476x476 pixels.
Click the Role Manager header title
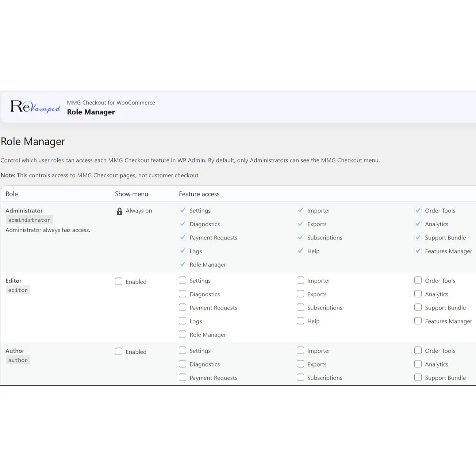91,112
